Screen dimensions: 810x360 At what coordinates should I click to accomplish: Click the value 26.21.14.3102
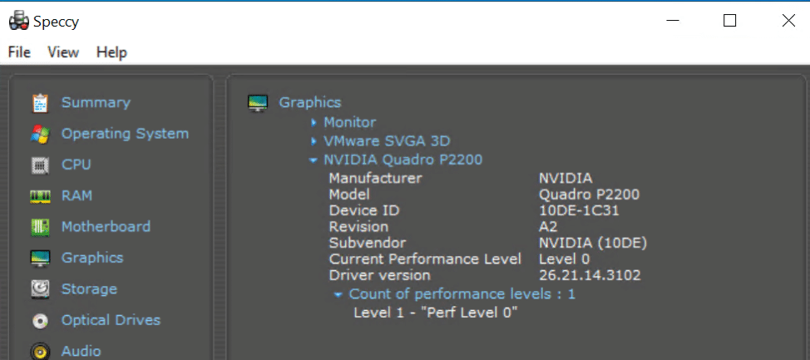tap(590, 274)
